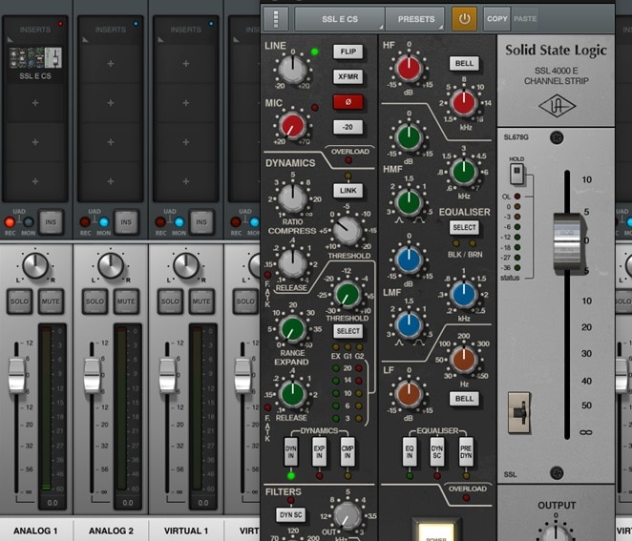
Task: Click the HF Bell button
Action: (464, 64)
